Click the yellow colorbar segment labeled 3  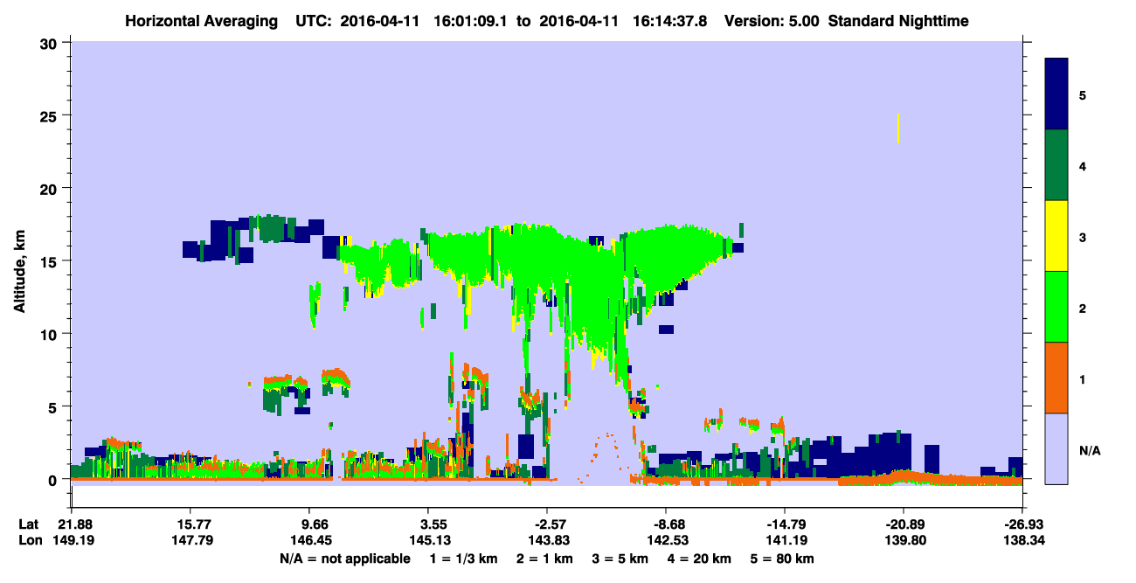(x=1056, y=236)
